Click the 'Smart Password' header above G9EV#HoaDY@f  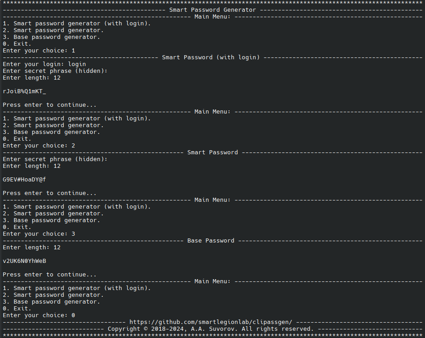[212, 152]
